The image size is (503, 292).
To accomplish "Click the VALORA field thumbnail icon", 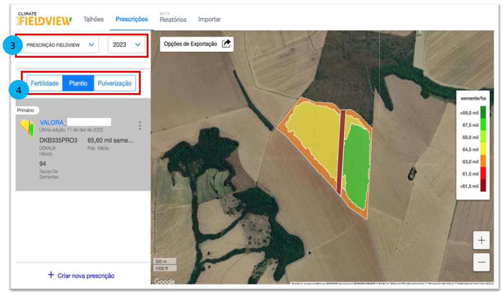I will (x=27, y=128).
